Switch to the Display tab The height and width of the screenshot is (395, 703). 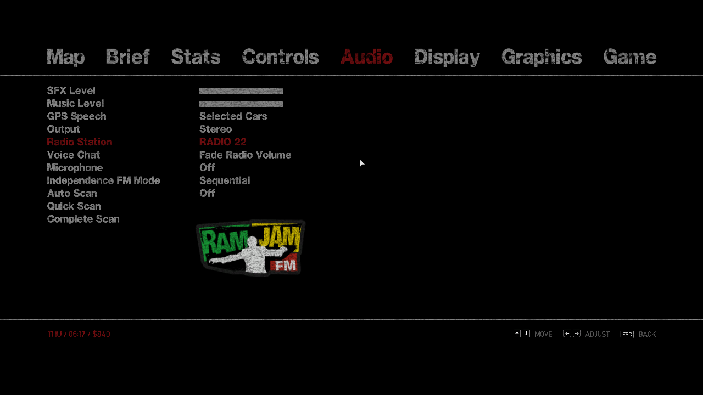[x=447, y=58]
